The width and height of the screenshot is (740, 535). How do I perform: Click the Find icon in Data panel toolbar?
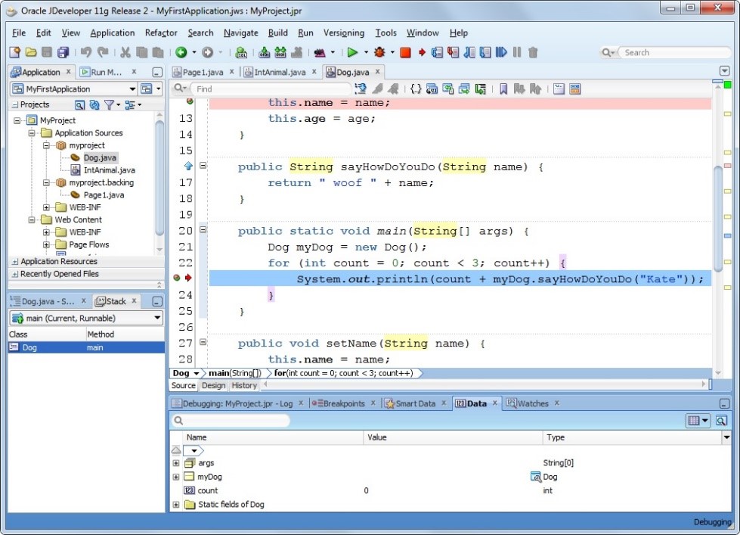(x=721, y=420)
